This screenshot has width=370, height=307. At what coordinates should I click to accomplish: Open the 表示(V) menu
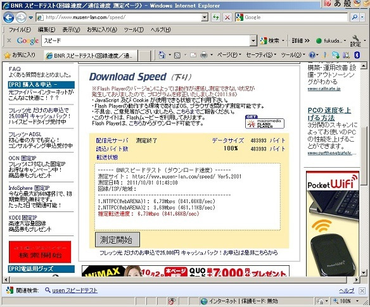coord(71,30)
